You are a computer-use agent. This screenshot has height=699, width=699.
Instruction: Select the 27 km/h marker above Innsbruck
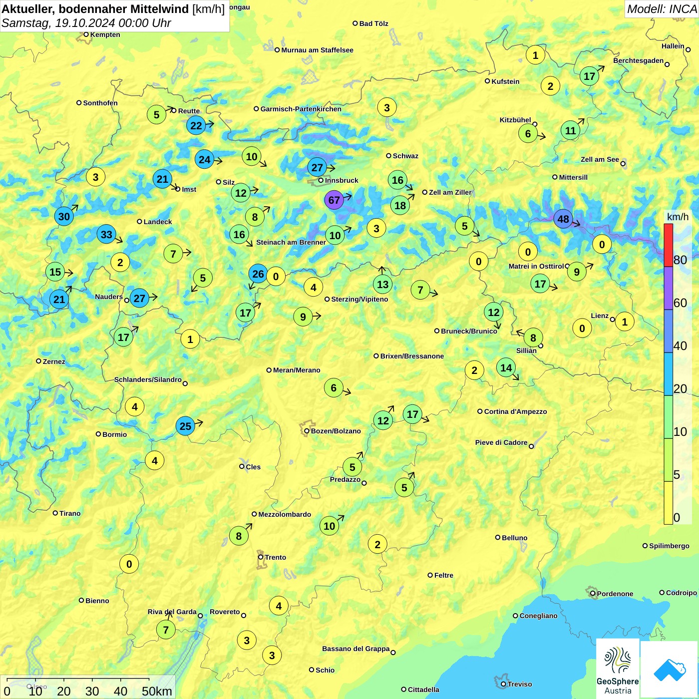click(x=318, y=167)
